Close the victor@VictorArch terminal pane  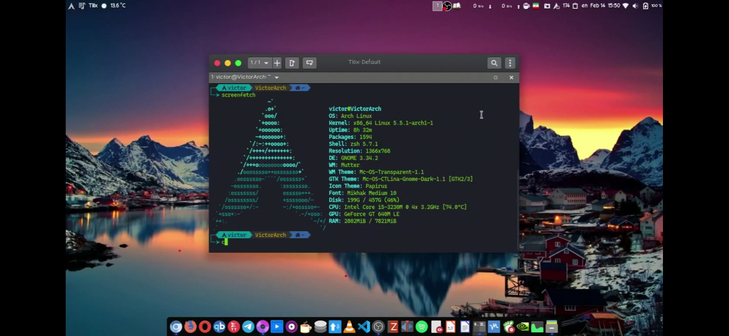coord(511,77)
